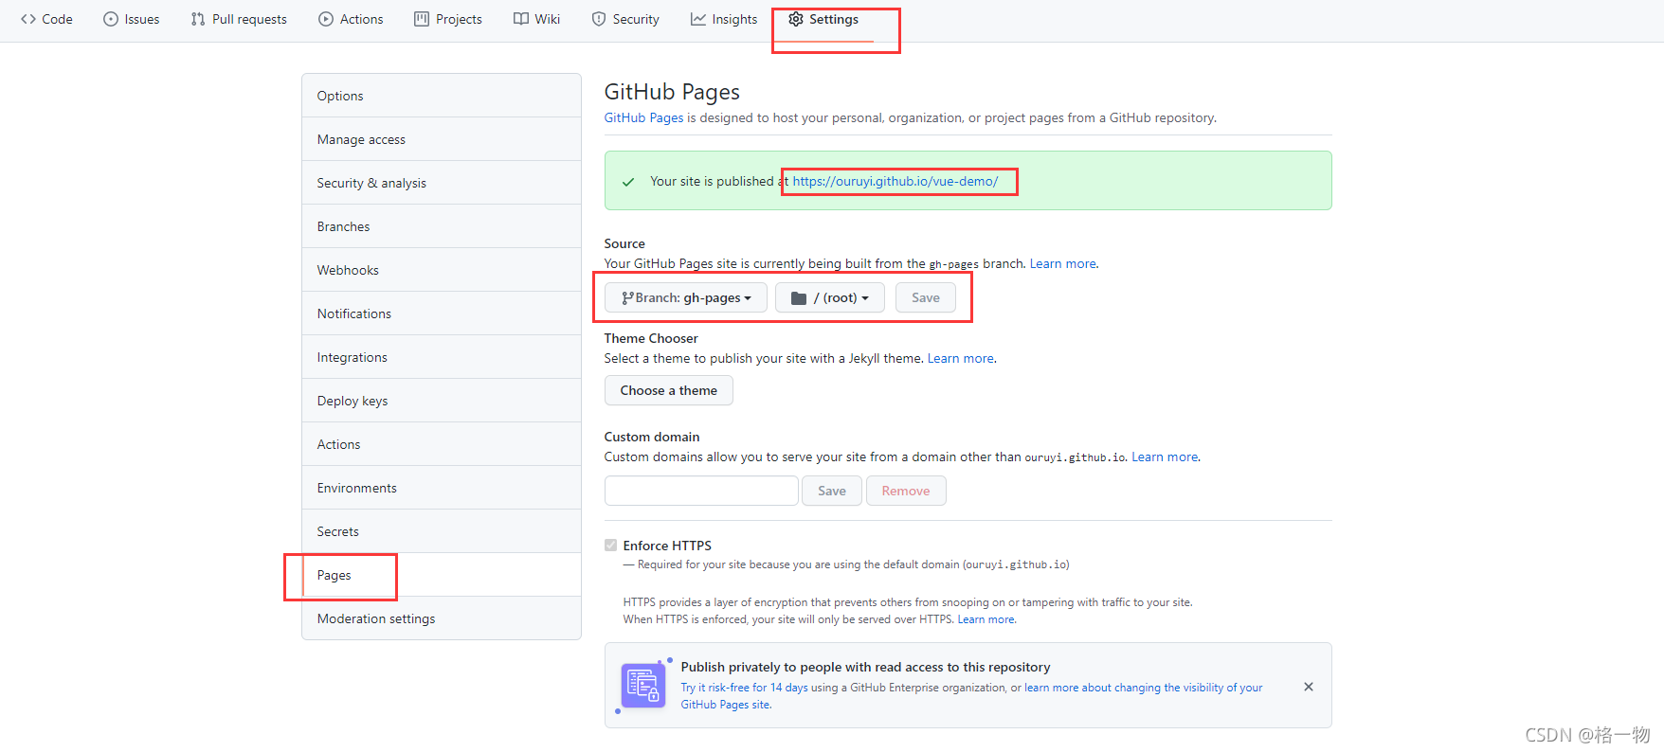This screenshot has width=1664, height=752.
Task: Click the folder icon in root dropdown
Action: pos(799,298)
